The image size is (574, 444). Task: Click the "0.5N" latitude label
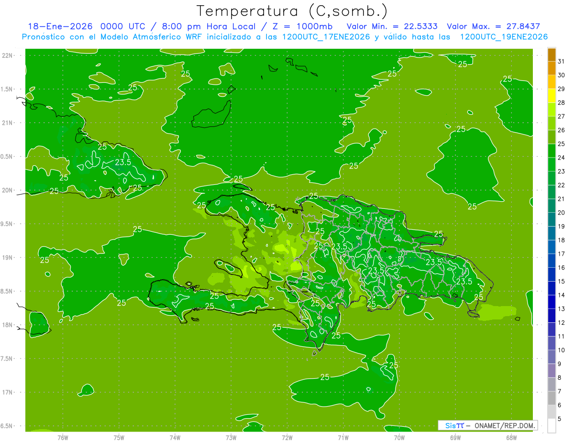[7, 157]
